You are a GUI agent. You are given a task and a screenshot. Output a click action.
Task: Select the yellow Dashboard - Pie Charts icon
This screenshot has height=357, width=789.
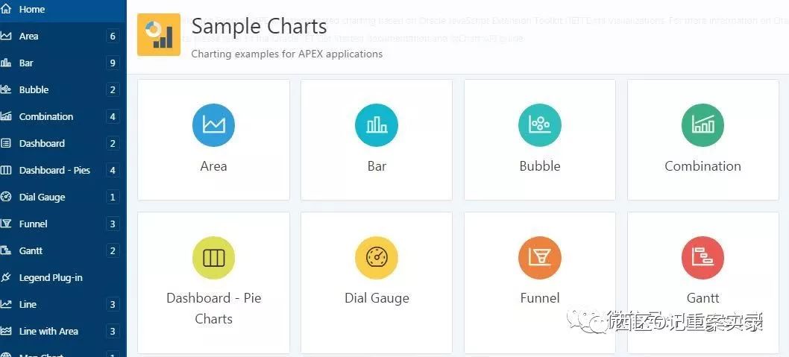[213, 257]
